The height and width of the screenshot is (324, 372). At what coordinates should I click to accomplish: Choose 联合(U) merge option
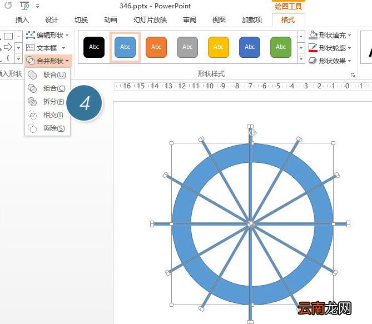coord(47,75)
